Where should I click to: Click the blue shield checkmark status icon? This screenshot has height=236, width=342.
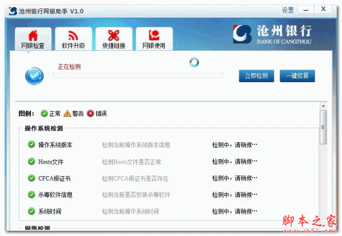point(34,76)
